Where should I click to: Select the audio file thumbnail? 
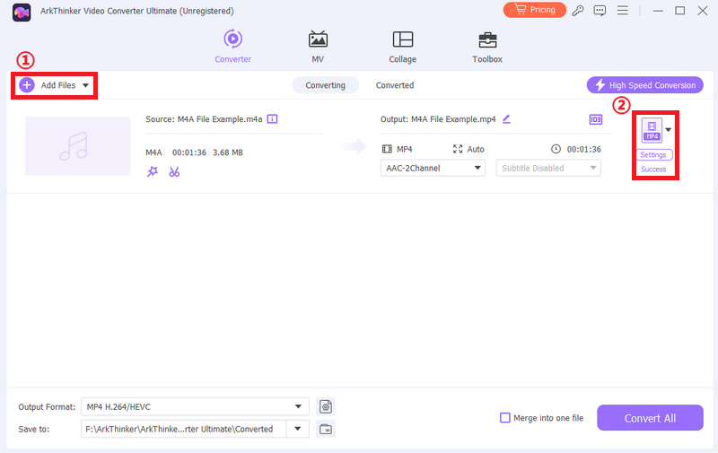point(77,146)
